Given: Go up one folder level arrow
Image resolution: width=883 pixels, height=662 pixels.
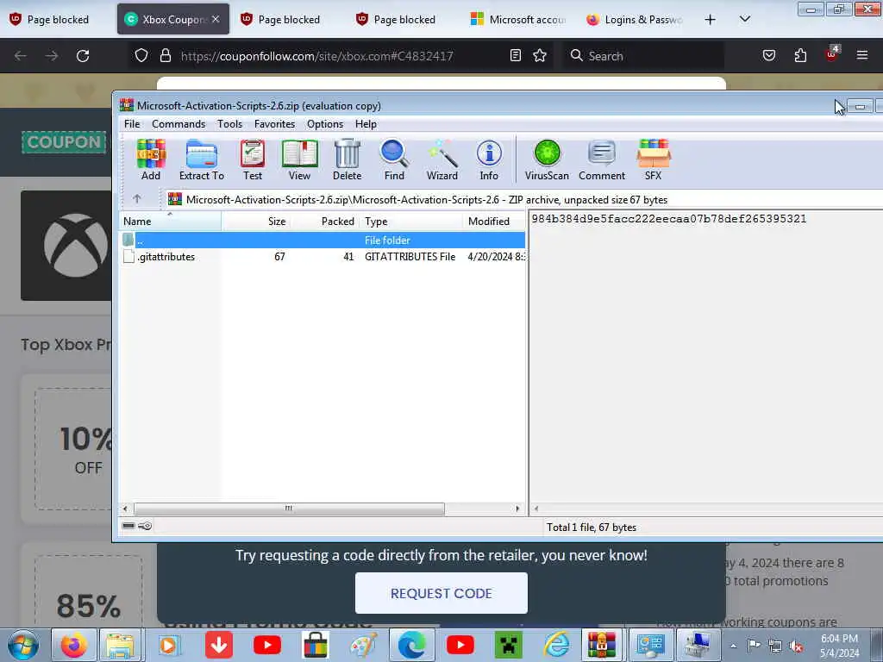Looking at the screenshot, I should 137,199.
